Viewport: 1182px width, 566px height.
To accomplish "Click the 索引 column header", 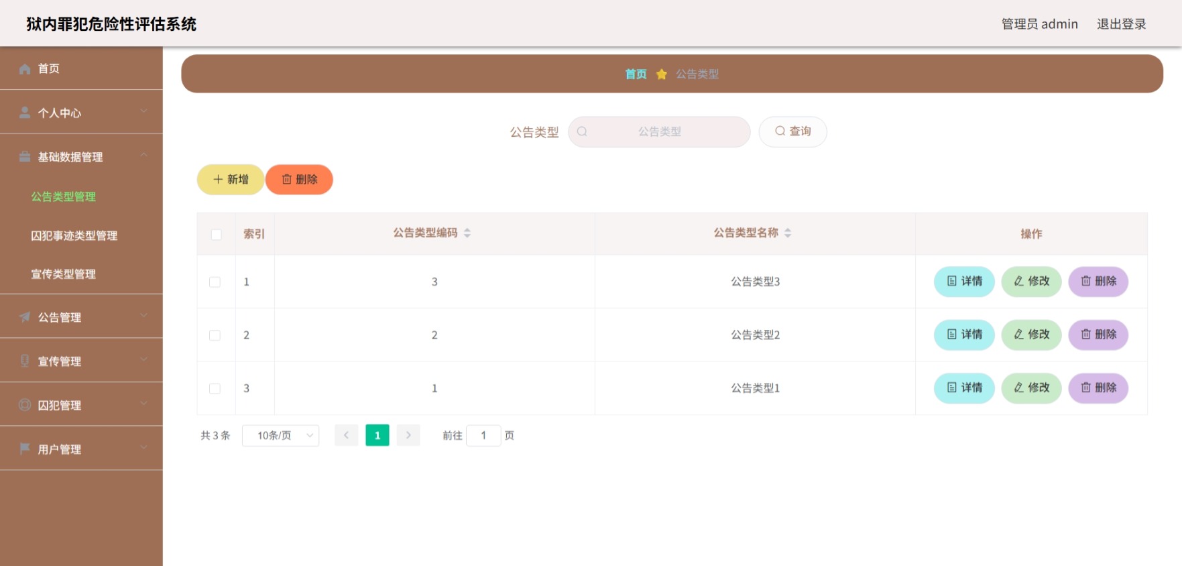I will [254, 233].
